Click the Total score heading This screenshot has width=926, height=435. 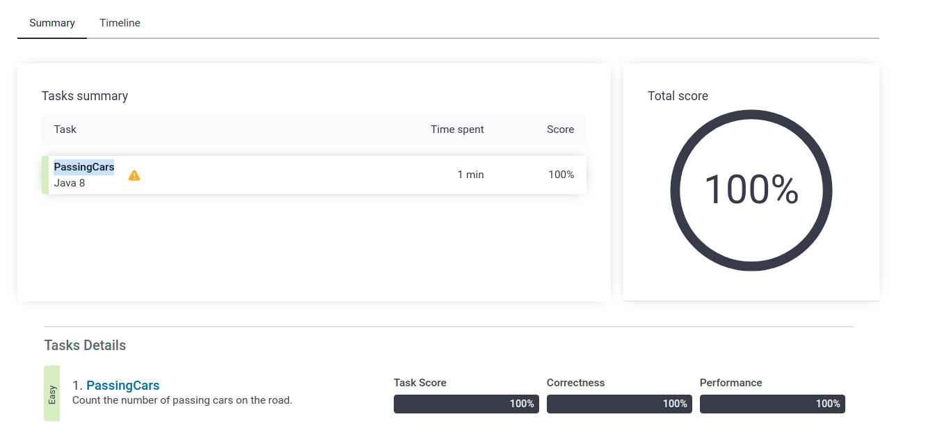[678, 96]
